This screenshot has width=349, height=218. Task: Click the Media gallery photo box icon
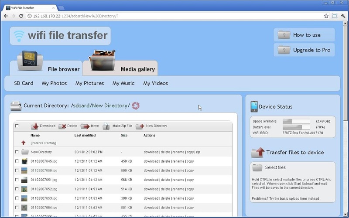pos(102,60)
